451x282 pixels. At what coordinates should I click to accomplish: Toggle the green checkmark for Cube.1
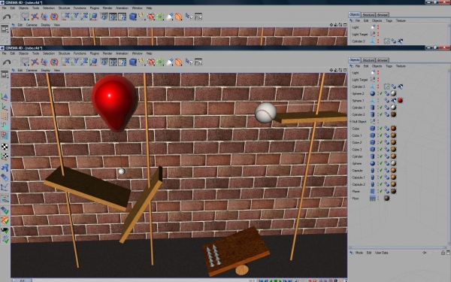click(x=381, y=135)
